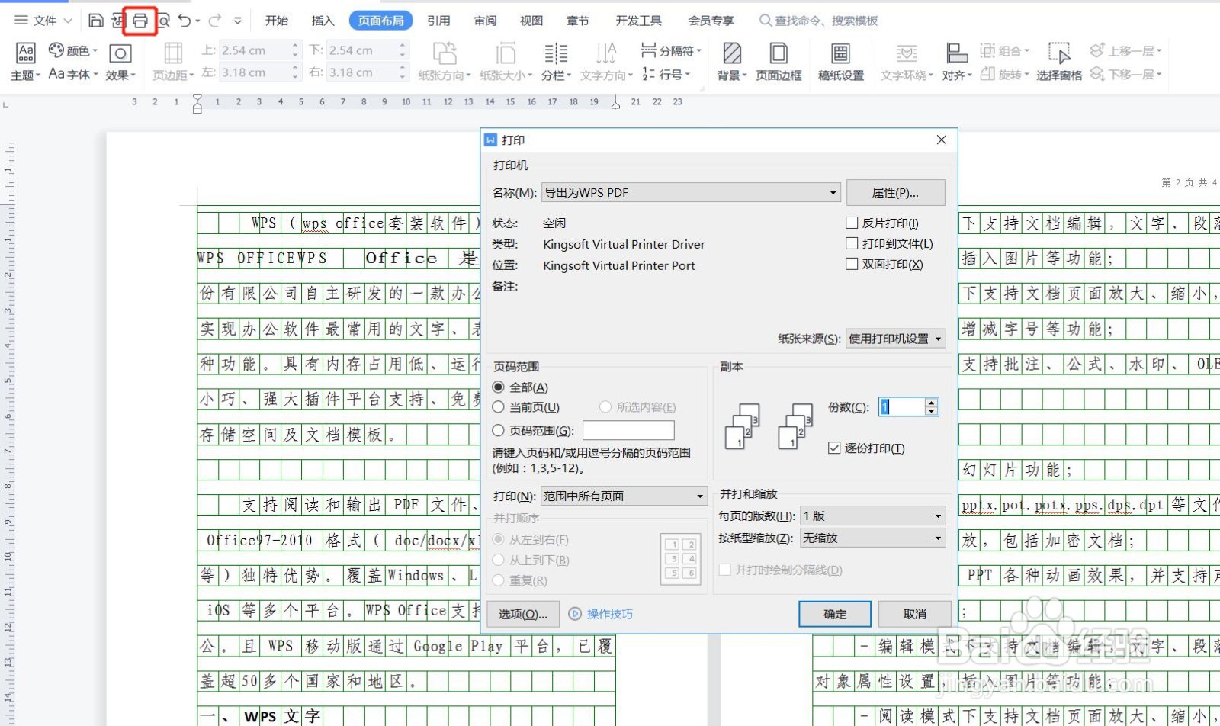Viewport: 1220px width, 726px height.
Task: Open printer 属性 properties dialog
Action: point(896,192)
